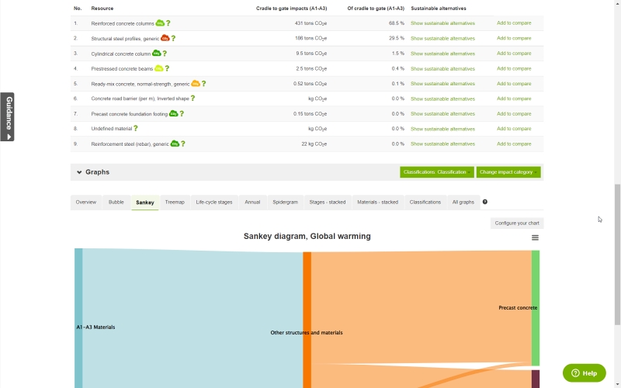
Task: Open Classifications graph tab
Action: point(425,203)
